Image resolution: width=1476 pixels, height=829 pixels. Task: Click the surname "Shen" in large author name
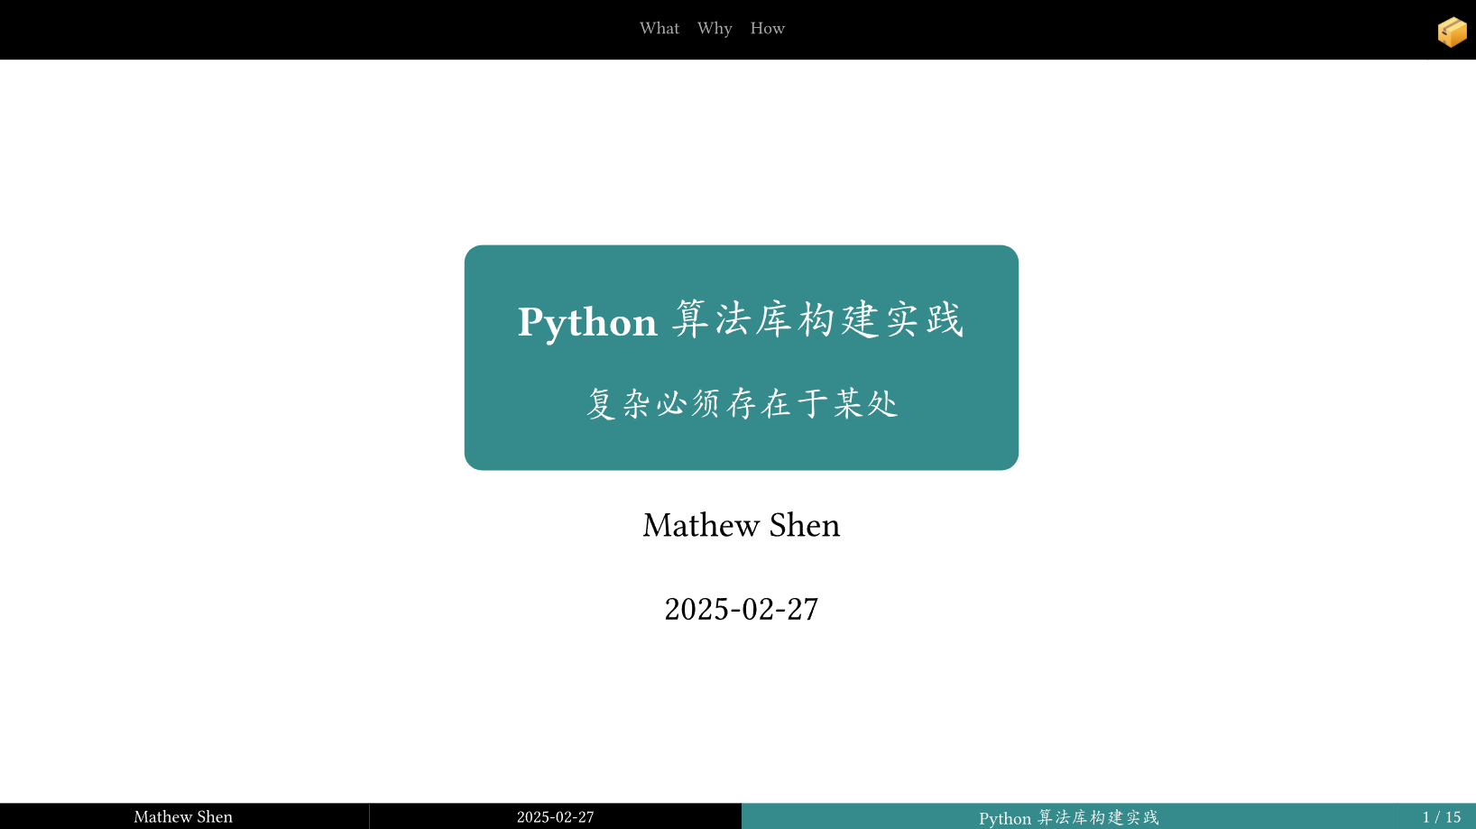point(804,525)
